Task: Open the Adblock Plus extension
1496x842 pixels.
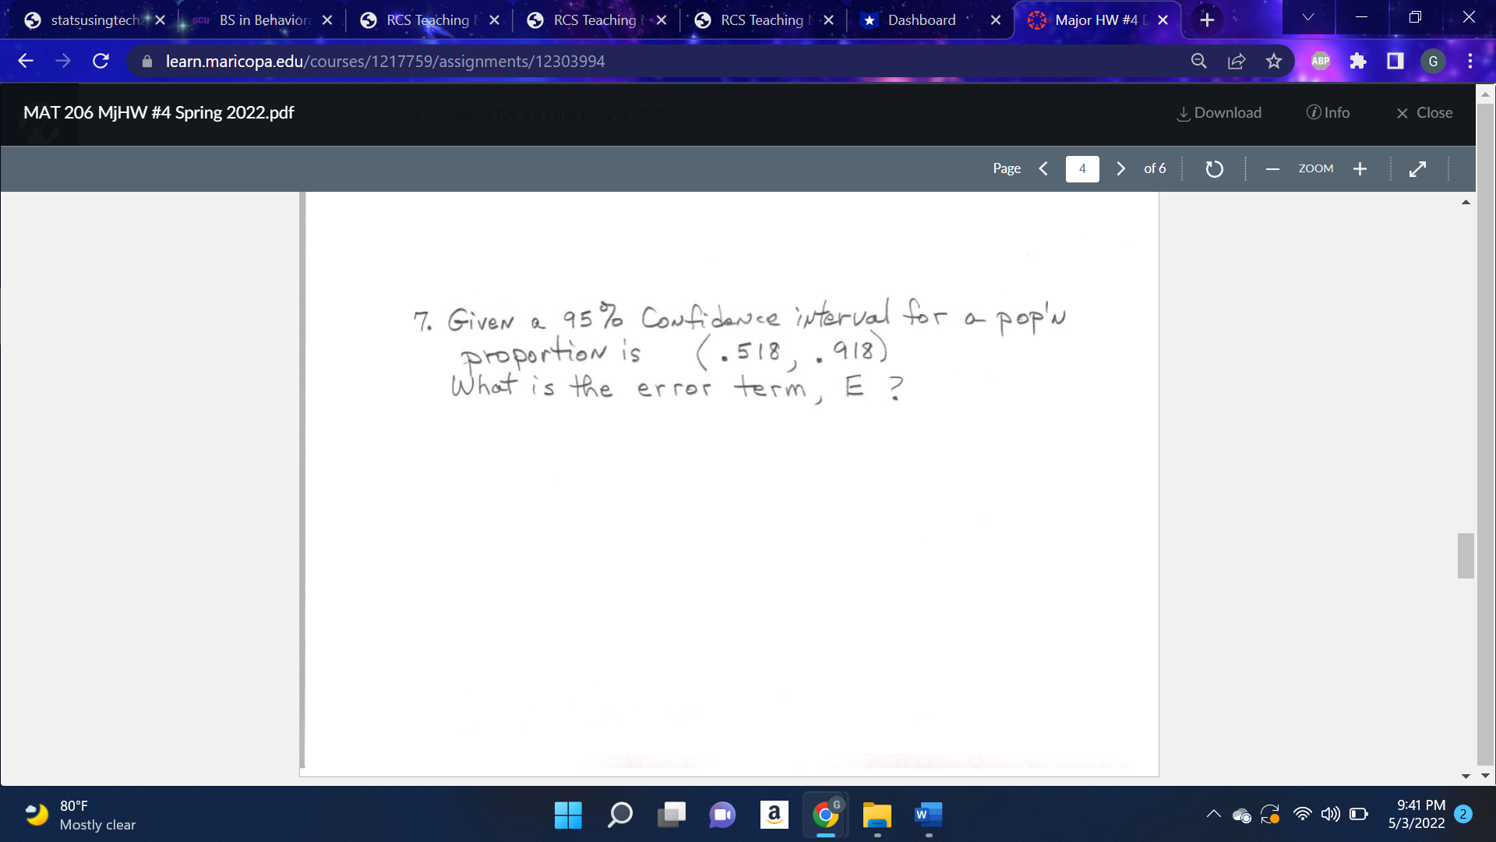Action: tap(1319, 61)
